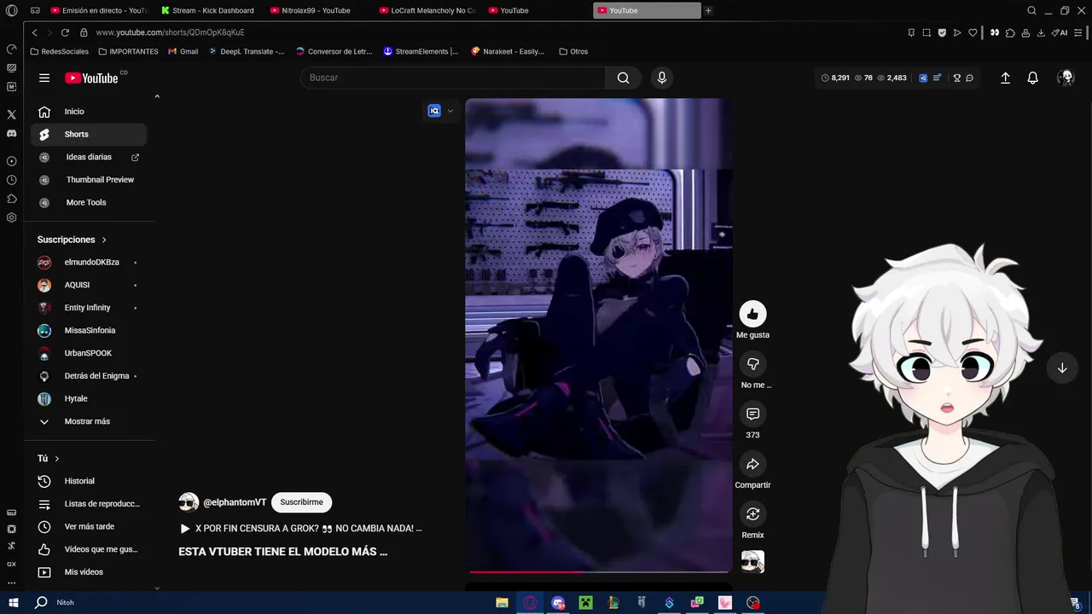1092x614 pixels.
Task: Open the Opera sidebar player icon
Action: point(11,161)
